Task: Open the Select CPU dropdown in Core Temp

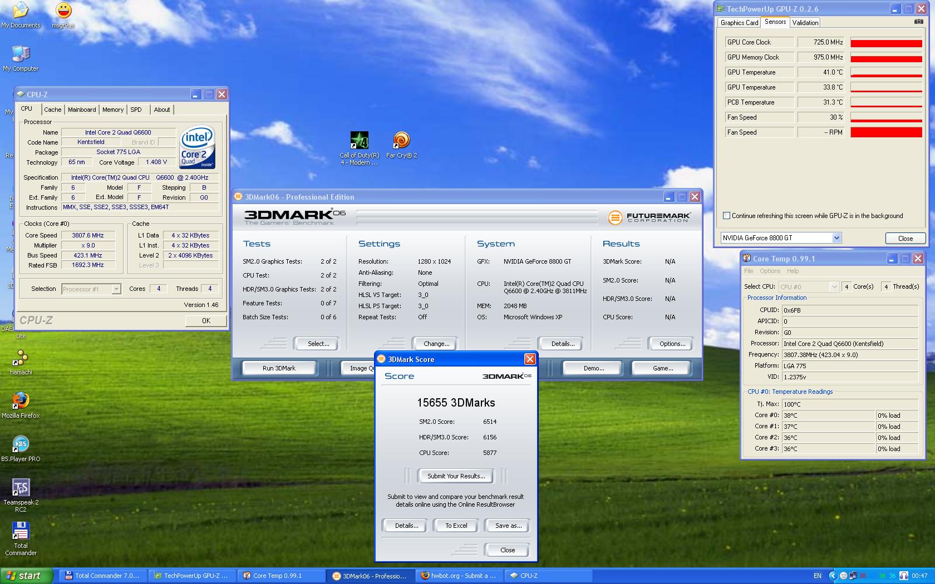Action: point(834,287)
